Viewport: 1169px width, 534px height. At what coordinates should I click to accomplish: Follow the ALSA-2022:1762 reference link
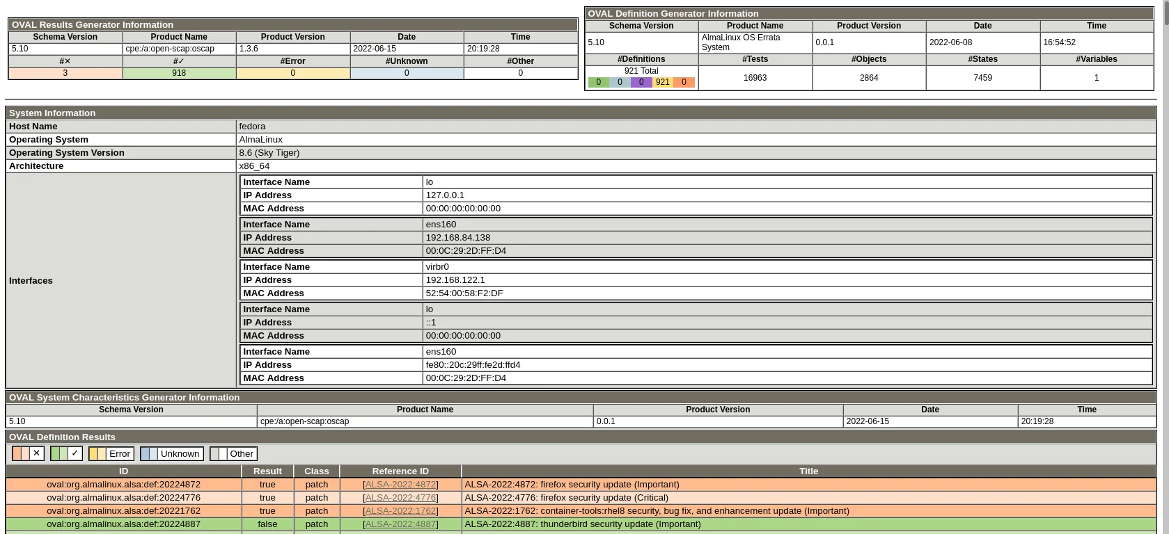(400, 511)
